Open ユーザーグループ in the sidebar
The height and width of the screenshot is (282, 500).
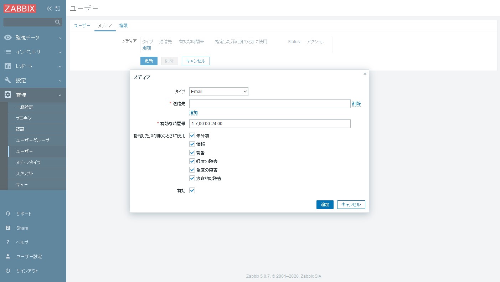37,140
